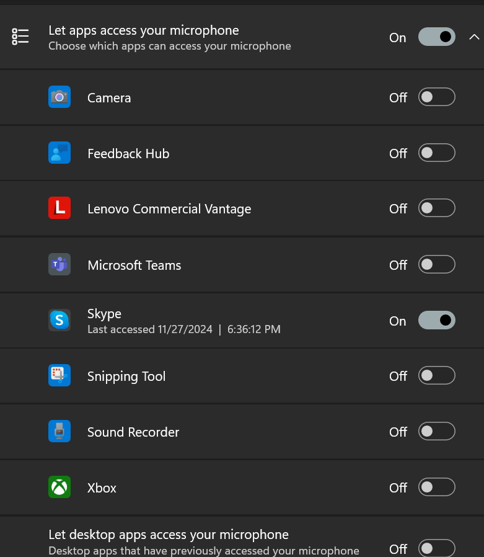This screenshot has height=557, width=484.
Task: Click 'Choose which apps can access your microphone'
Action: tap(170, 46)
